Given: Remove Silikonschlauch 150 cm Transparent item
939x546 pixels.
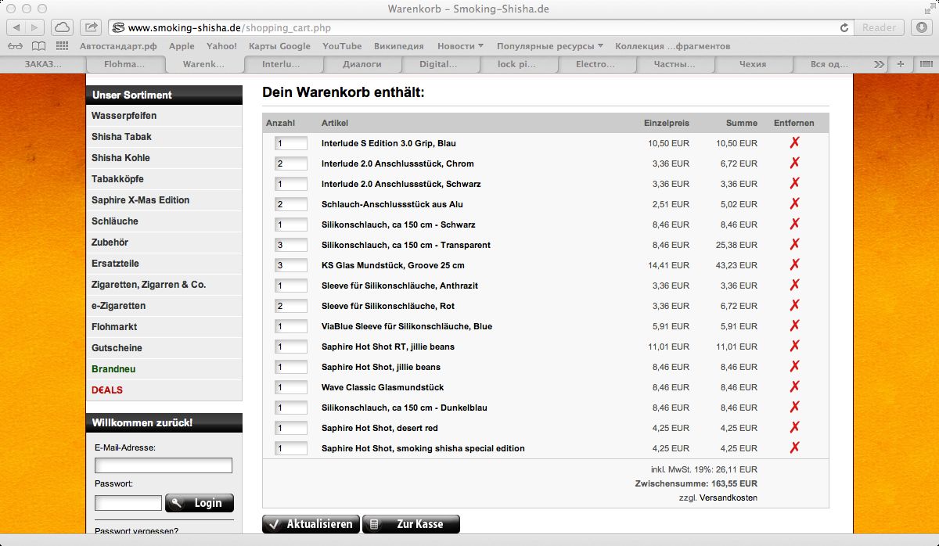Looking at the screenshot, I should point(794,244).
